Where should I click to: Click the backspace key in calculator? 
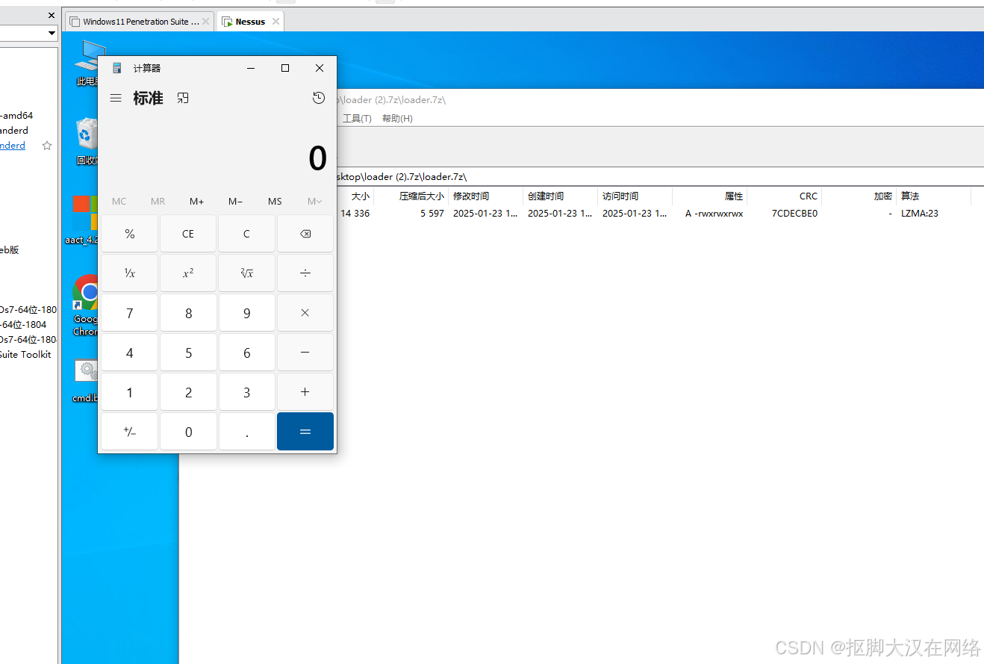pyautogui.click(x=305, y=234)
